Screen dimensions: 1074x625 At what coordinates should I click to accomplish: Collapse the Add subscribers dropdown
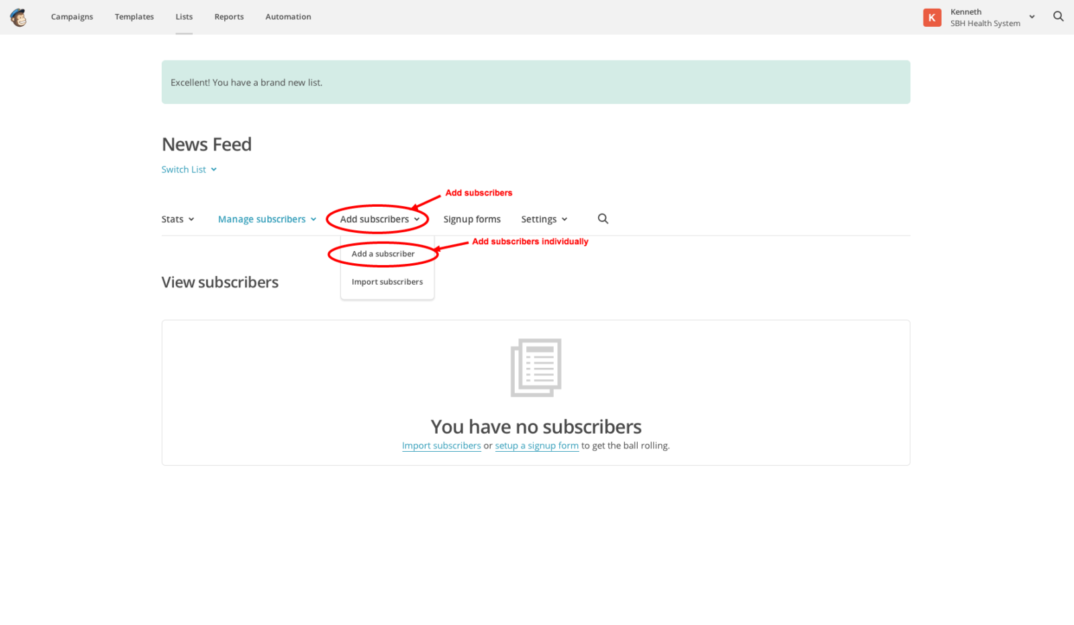[x=379, y=220]
